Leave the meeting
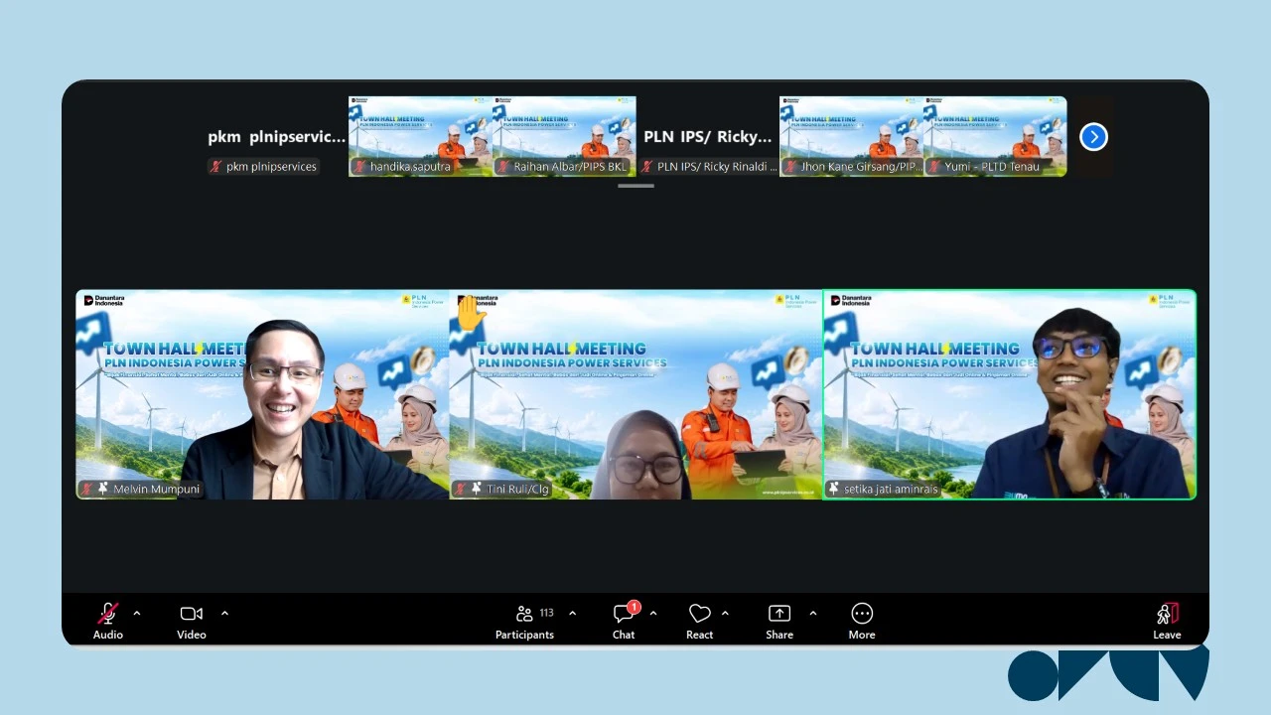Screen dimensions: 1271x715 click(x=1167, y=622)
